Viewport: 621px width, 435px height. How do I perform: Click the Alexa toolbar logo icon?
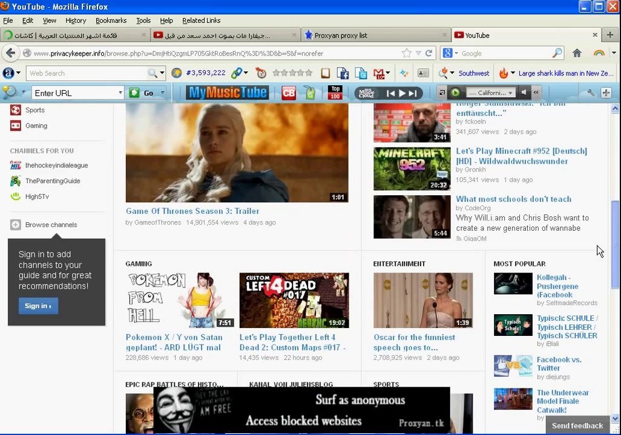[x=8, y=72]
